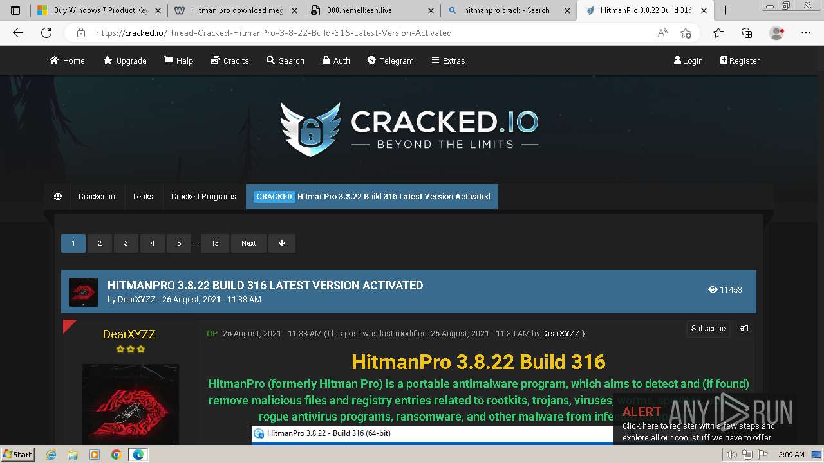This screenshot has height=463, width=824.
Task: Open DearXYZZ profile name in the post sidebar
Action: (x=129, y=334)
